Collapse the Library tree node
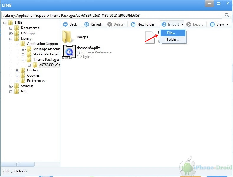Image resolution: width=233 pixels, height=177 pixels. (x=11, y=39)
